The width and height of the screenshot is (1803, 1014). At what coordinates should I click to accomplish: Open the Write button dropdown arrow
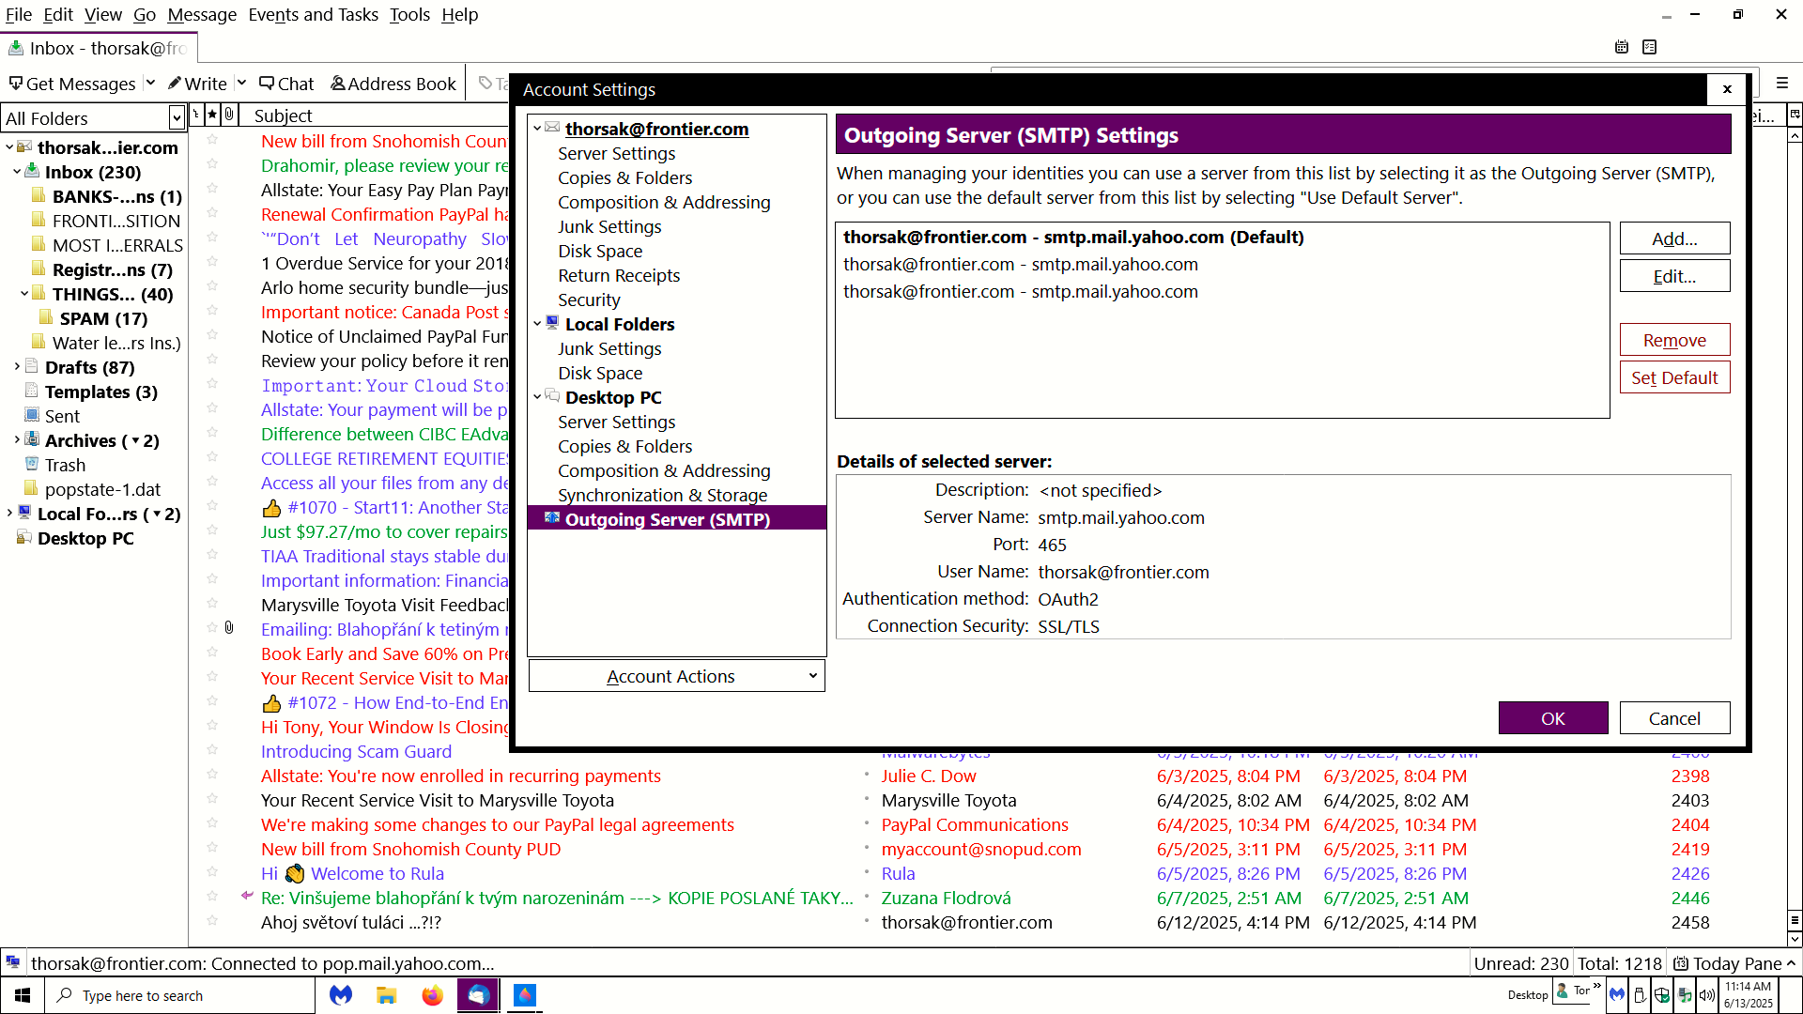point(241,84)
